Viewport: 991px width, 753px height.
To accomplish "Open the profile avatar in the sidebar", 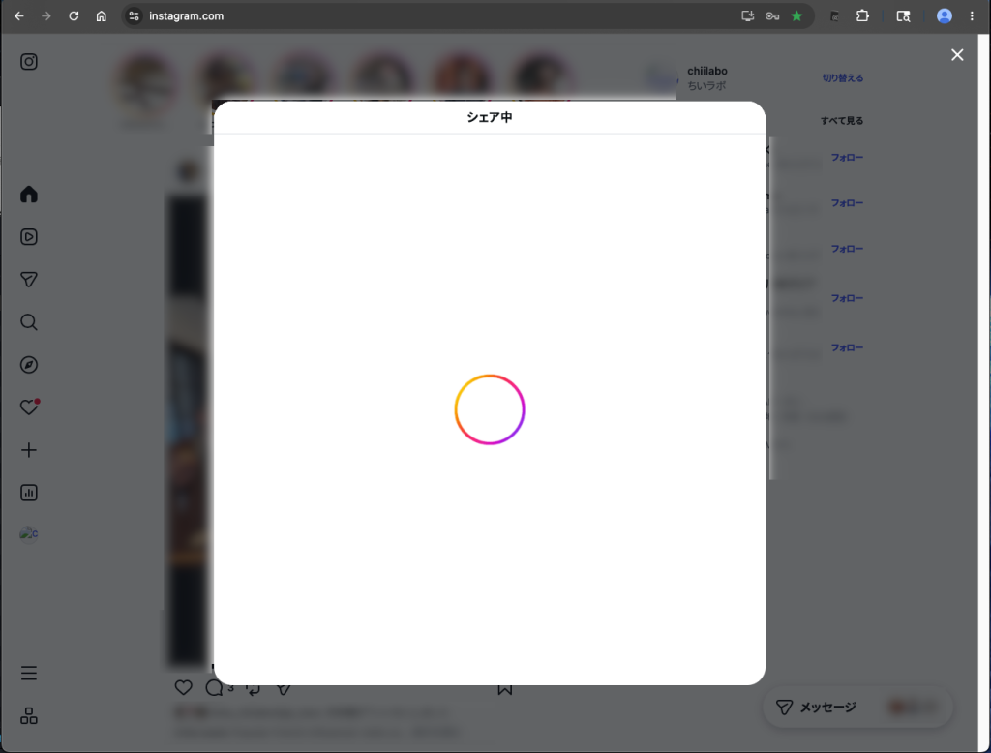I will 29,534.
